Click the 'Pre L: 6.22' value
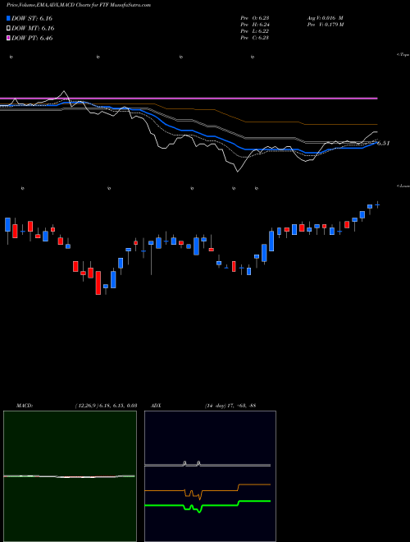 (x=255, y=31)
